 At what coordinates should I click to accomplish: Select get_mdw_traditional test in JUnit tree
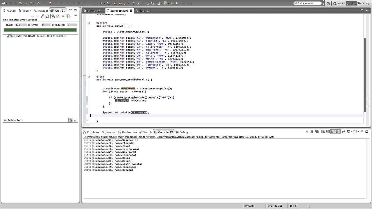pos(36,36)
